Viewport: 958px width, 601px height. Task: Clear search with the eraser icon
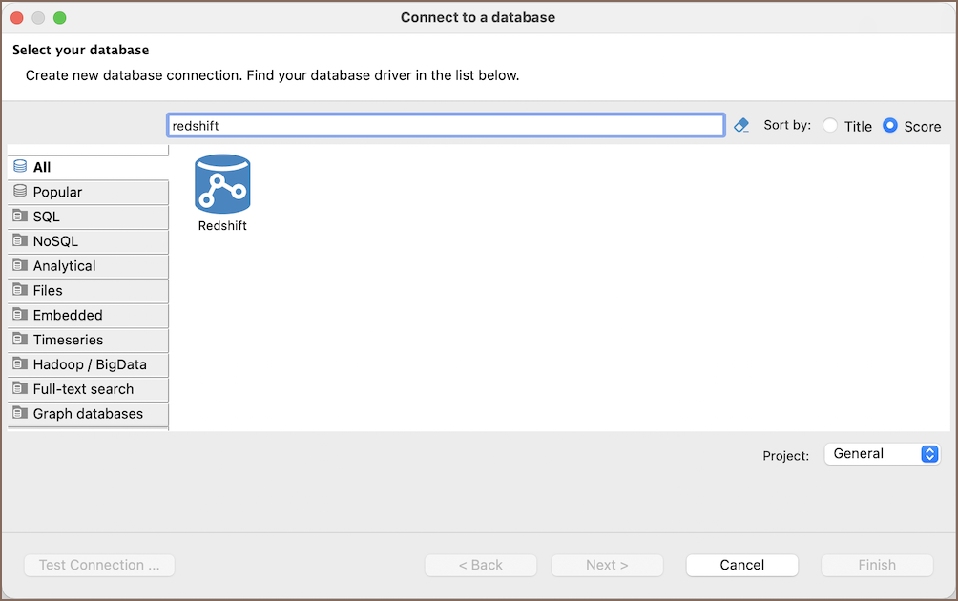point(741,126)
